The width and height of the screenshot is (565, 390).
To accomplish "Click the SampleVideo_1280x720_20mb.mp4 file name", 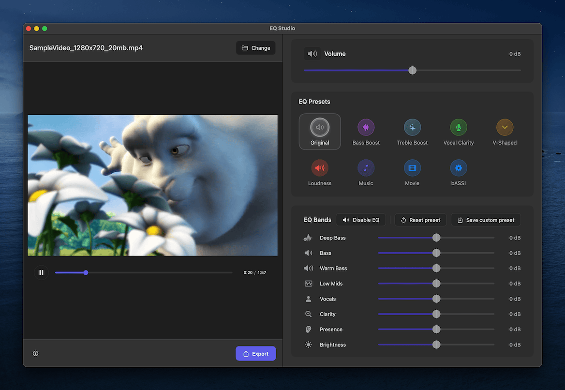I will [86, 48].
